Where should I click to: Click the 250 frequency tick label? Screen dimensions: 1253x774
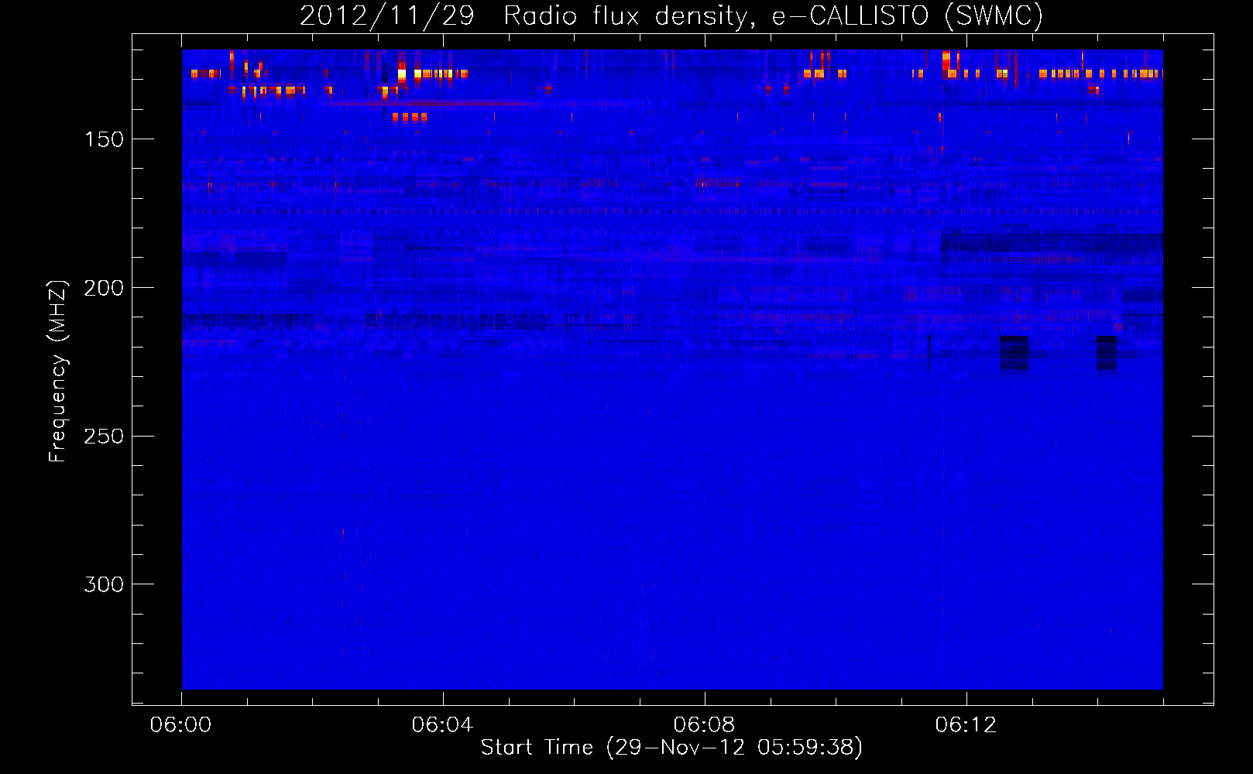tap(104, 437)
